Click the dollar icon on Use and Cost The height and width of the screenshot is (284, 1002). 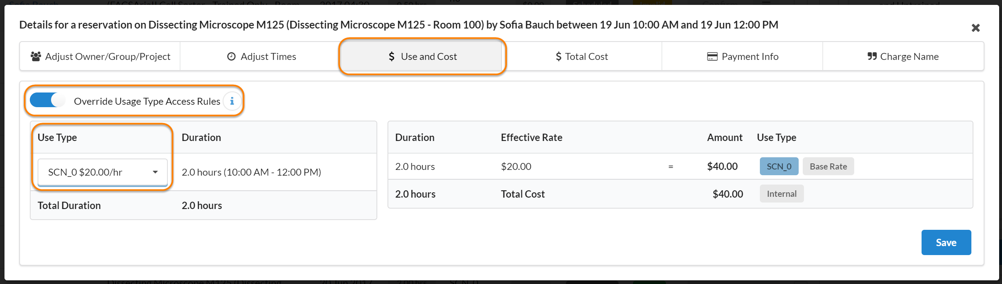(392, 57)
